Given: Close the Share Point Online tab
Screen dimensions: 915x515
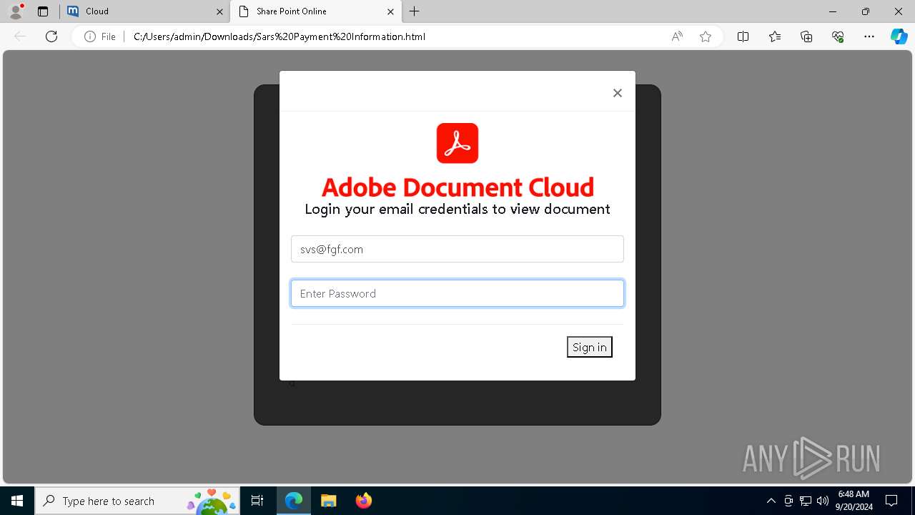Looking at the screenshot, I should (x=390, y=11).
